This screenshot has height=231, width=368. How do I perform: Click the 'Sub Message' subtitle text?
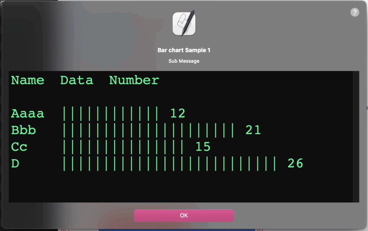[x=184, y=61]
